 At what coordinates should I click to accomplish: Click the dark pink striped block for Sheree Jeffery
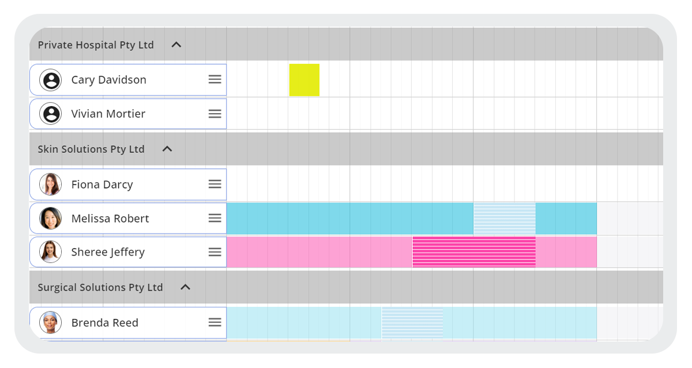[x=473, y=252]
